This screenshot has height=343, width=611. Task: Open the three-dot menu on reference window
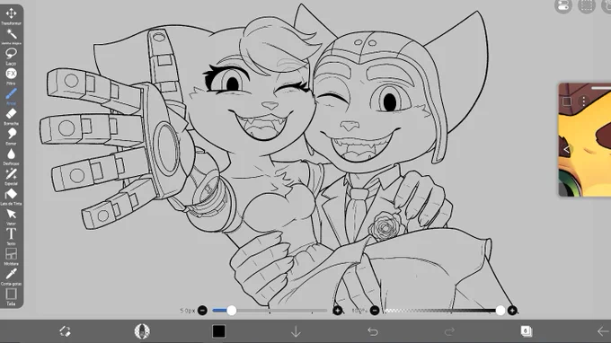click(x=584, y=101)
